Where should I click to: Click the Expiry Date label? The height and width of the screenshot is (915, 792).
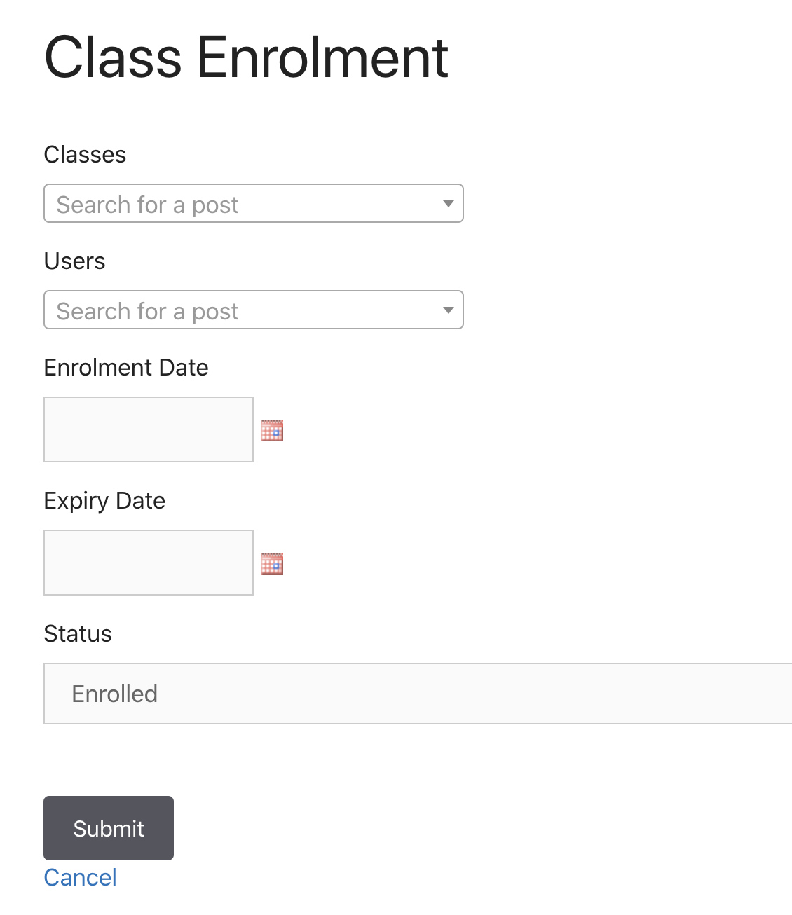pyautogui.click(x=104, y=501)
